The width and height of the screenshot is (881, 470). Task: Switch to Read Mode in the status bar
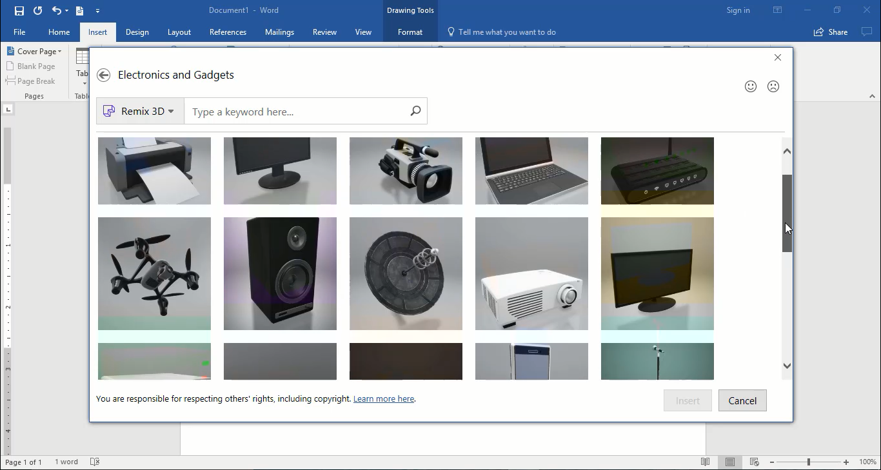click(706, 462)
